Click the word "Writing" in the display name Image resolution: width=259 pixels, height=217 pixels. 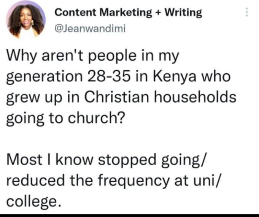click(184, 13)
